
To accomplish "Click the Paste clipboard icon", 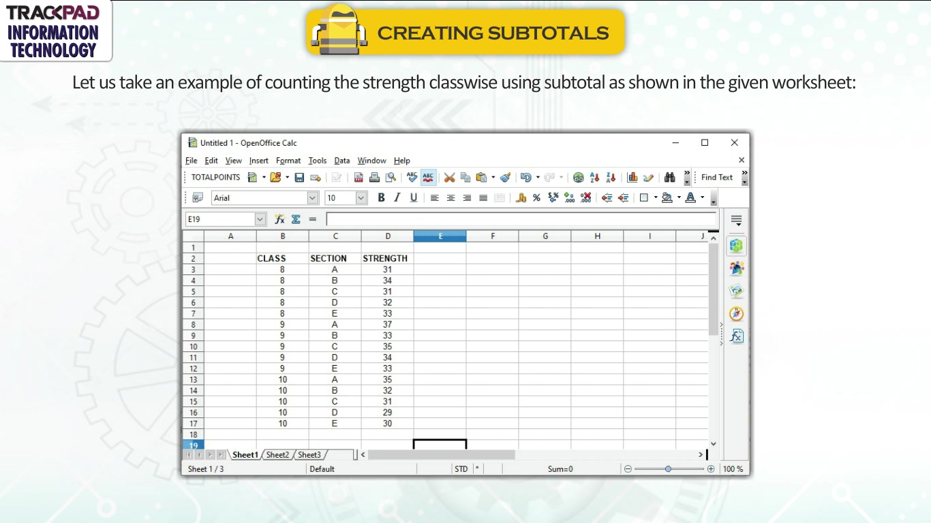I will point(481,177).
